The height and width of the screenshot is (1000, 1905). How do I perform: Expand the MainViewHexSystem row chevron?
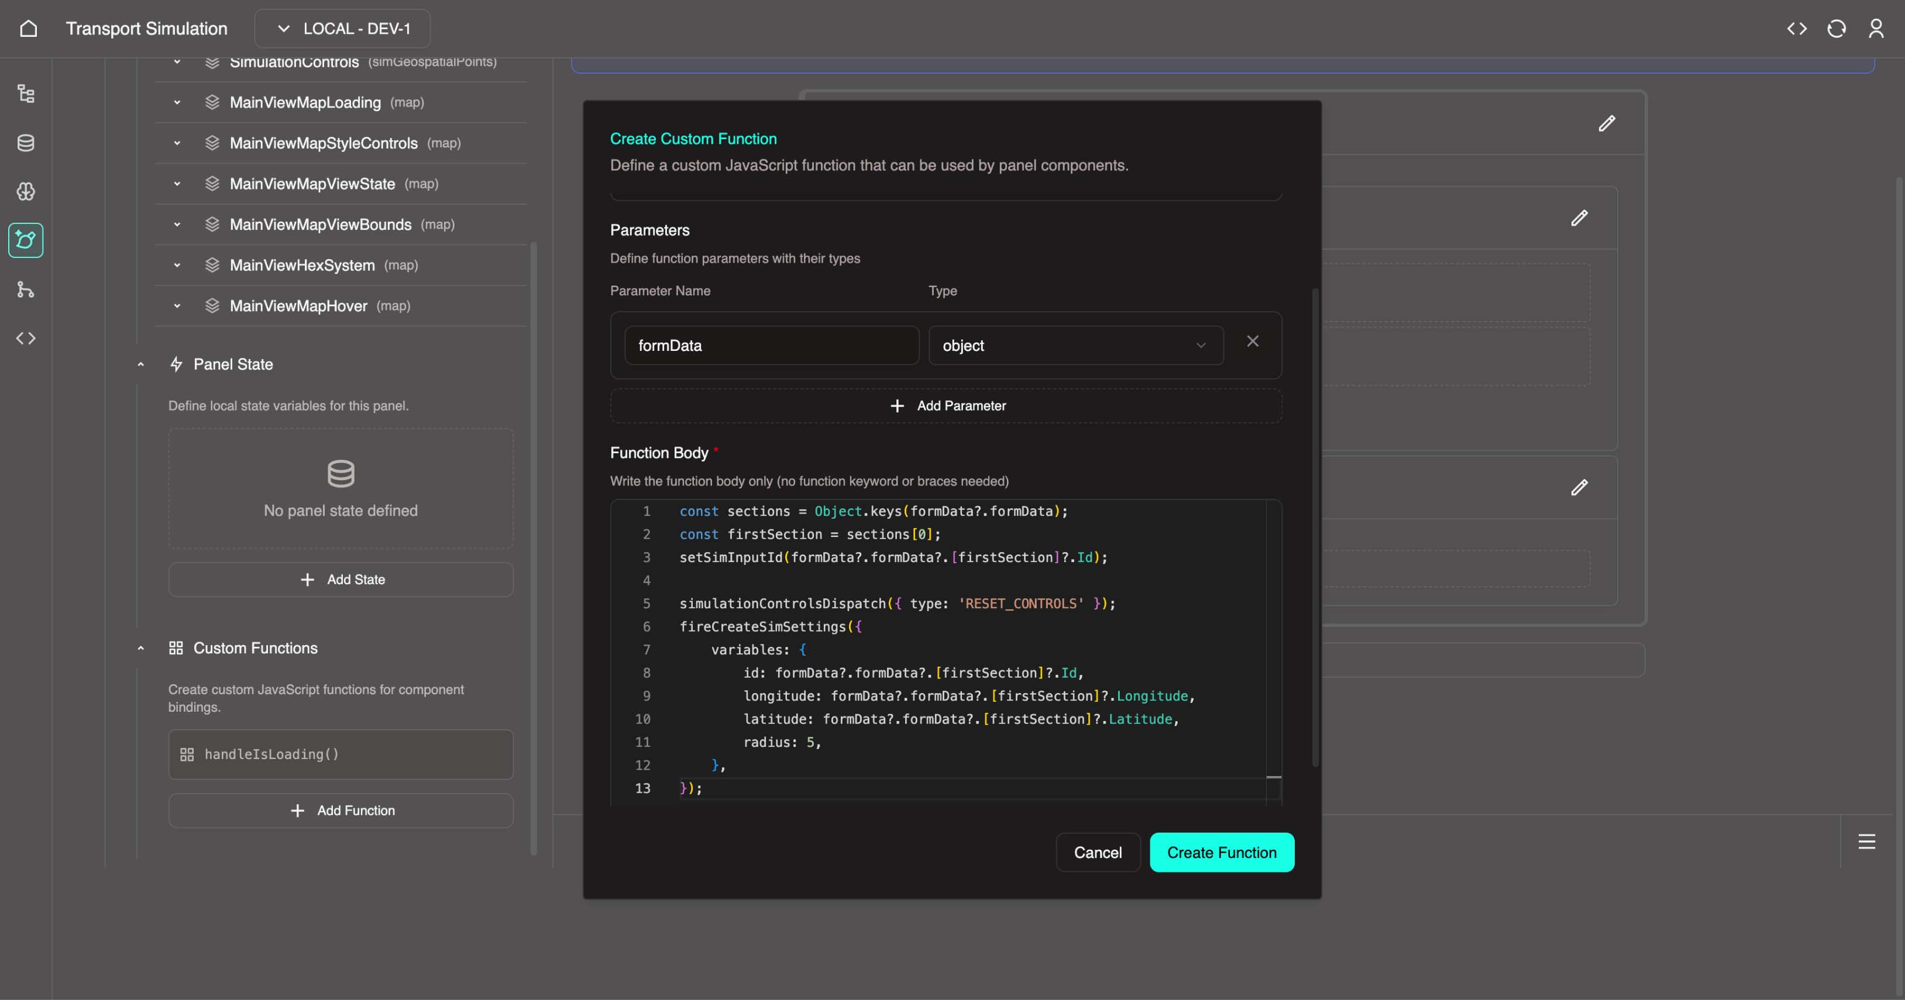click(x=177, y=264)
